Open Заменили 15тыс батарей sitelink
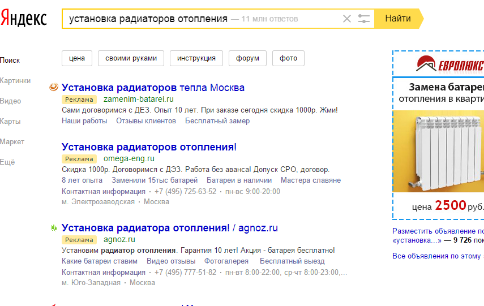This screenshot has width=484, height=306. [155, 180]
